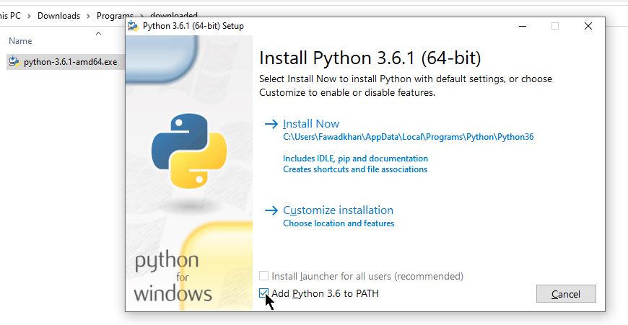Click the python-3.6.1-amd64.exe file icon
This screenshot has width=628, height=325.
tap(14, 61)
